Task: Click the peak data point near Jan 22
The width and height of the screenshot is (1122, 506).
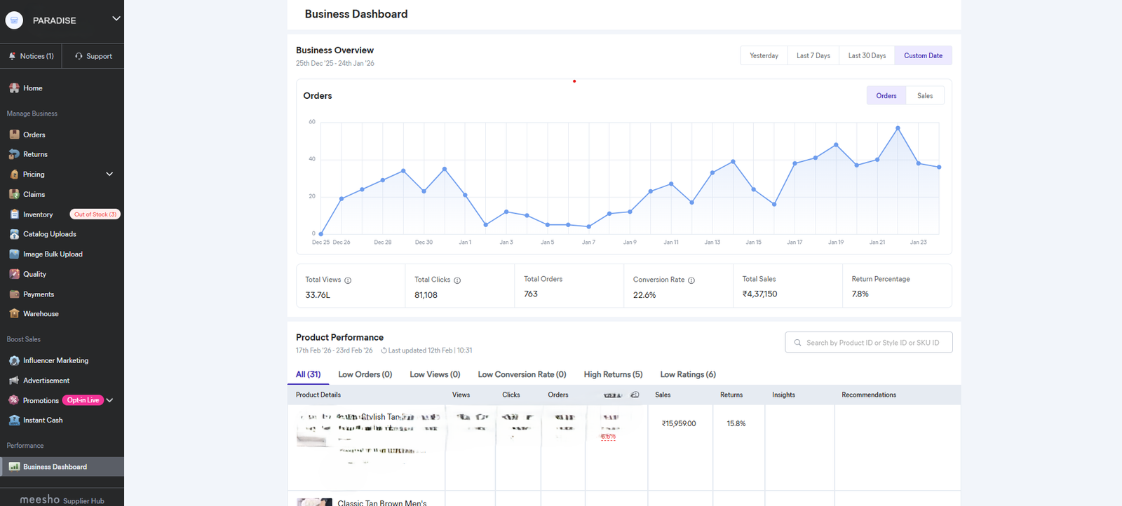Action: tap(898, 128)
